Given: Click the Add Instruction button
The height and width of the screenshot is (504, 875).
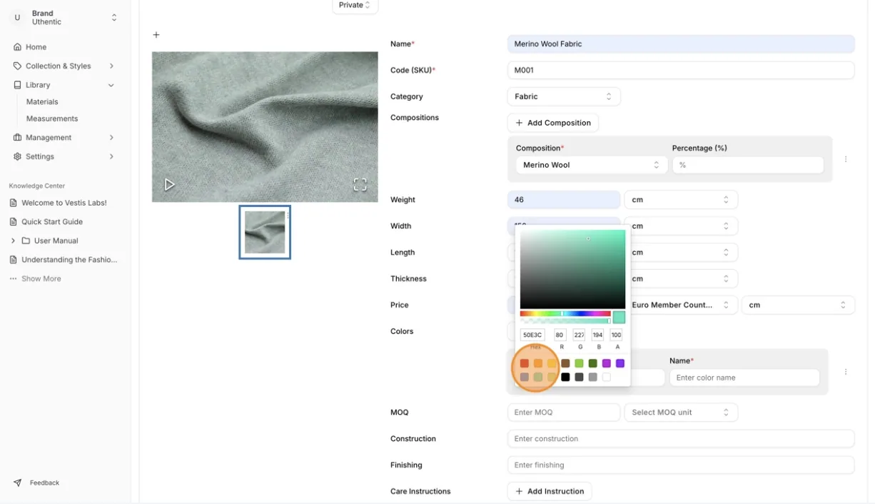Looking at the screenshot, I should click(x=550, y=491).
